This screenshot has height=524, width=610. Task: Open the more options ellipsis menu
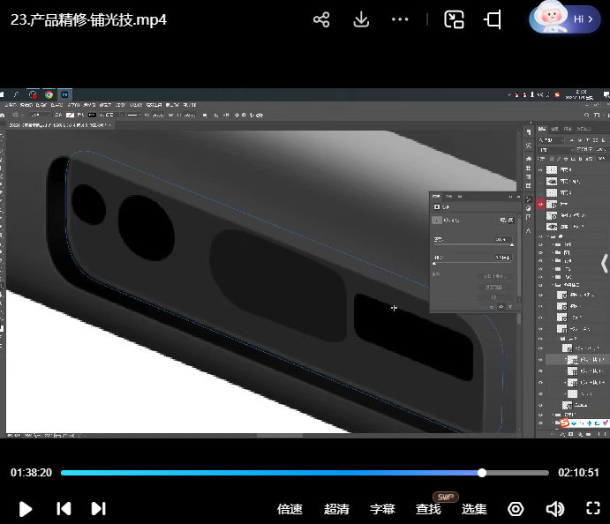point(400,20)
